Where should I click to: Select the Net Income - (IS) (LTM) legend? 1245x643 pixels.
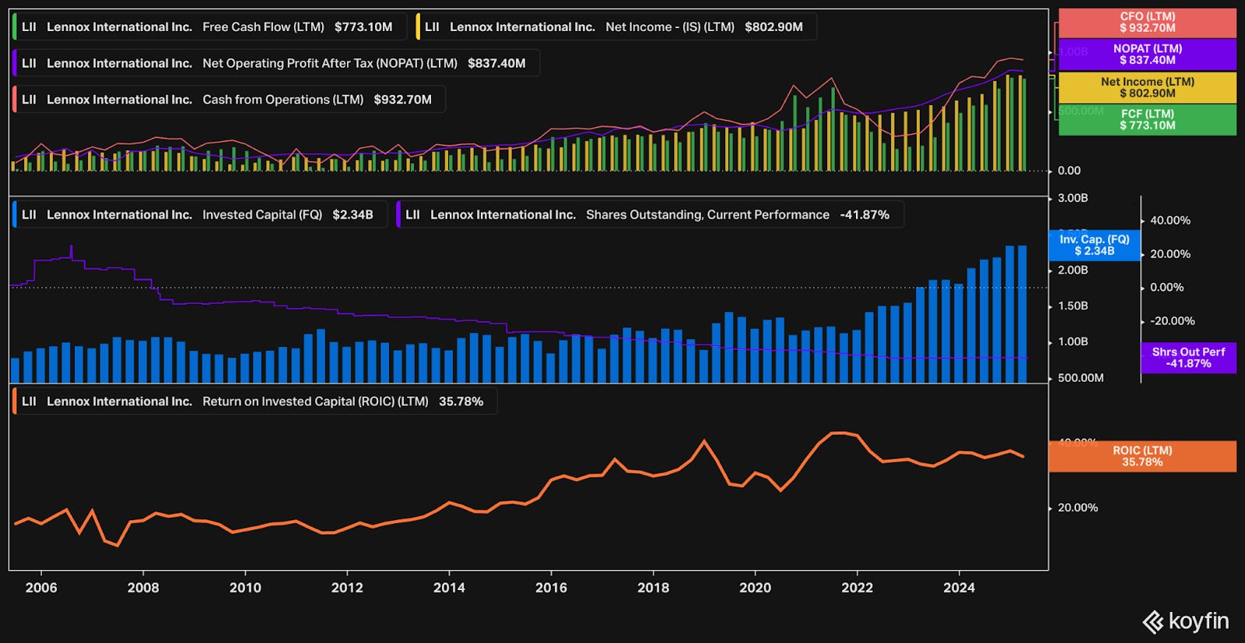point(615,26)
